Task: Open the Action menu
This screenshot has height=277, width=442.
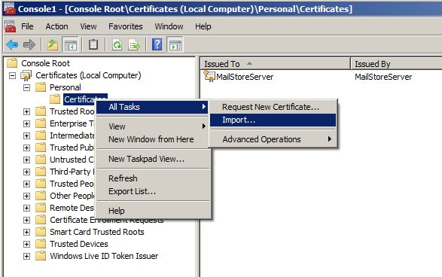Action: (x=56, y=26)
